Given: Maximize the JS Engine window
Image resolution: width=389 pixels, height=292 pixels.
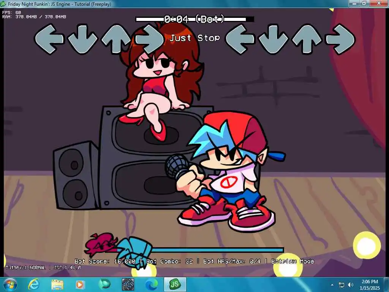Looking at the screenshot, I should (364, 3).
